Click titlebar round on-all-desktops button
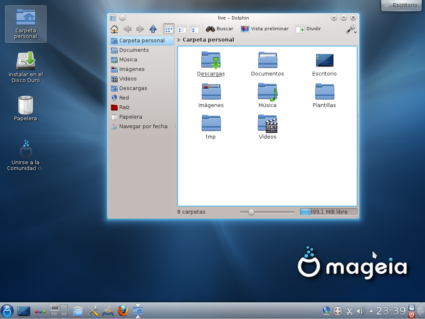This screenshot has height=319, width=425. coord(123,18)
